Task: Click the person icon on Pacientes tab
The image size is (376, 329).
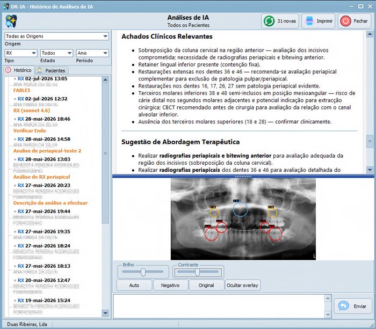Action: pos(40,70)
